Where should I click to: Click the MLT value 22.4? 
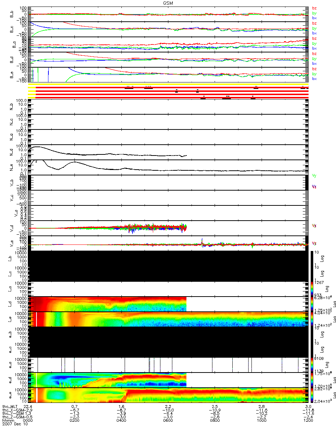pyautogui.click(x=28, y=407)
